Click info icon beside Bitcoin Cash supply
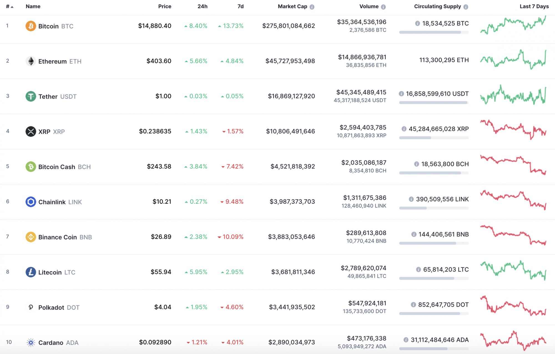This screenshot has height=354, width=555. (x=417, y=164)
